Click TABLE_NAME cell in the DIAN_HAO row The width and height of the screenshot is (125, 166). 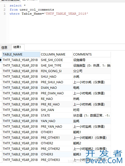[x=21, y=88]
